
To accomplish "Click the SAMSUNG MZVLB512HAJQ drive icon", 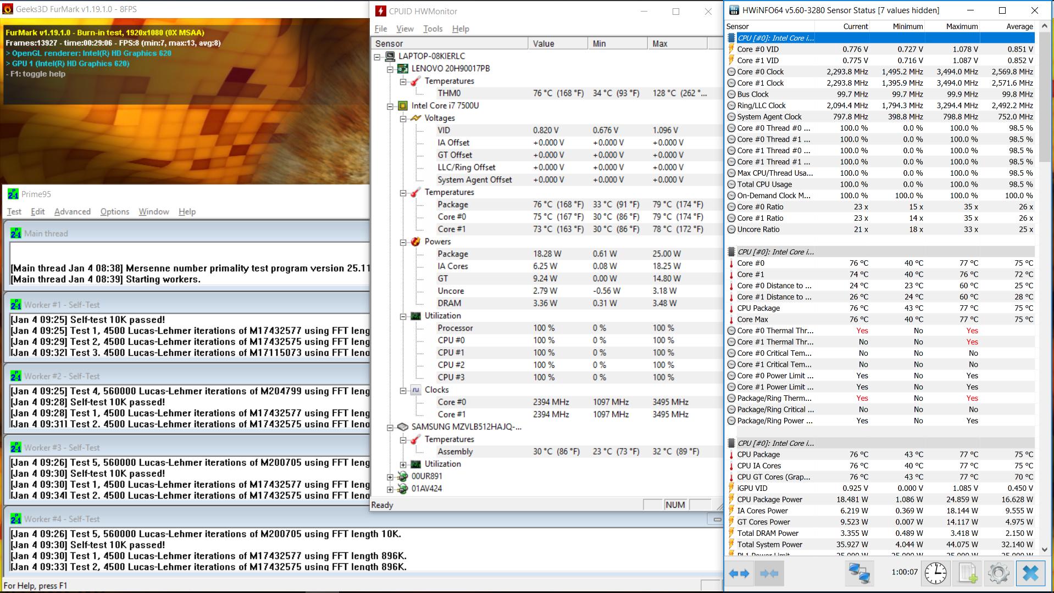I will click(x=403, y=427).
